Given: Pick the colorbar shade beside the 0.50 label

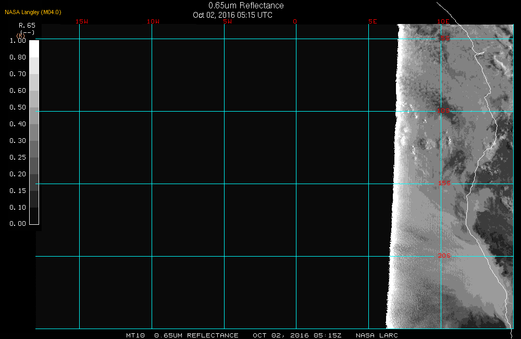Looking at the screenshot, I should point(34,107).
